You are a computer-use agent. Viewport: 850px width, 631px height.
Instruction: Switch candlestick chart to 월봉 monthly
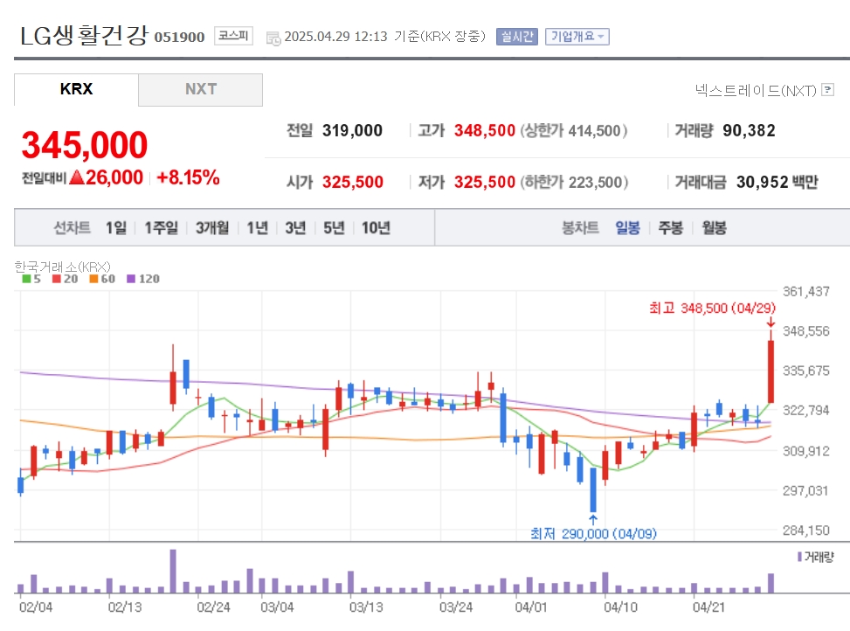point(714,228)
